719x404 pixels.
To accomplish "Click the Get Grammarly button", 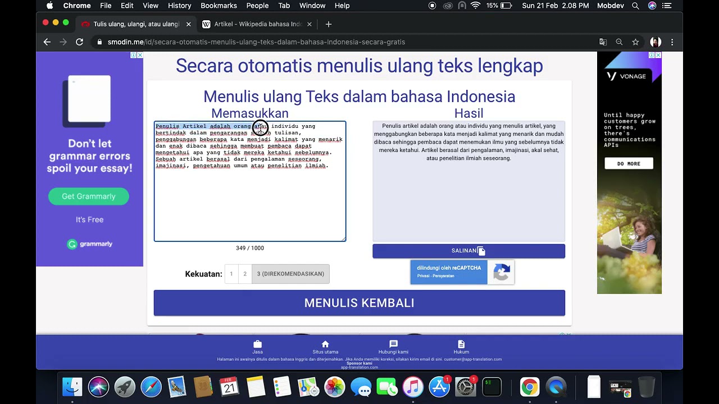I will [89, 196].
